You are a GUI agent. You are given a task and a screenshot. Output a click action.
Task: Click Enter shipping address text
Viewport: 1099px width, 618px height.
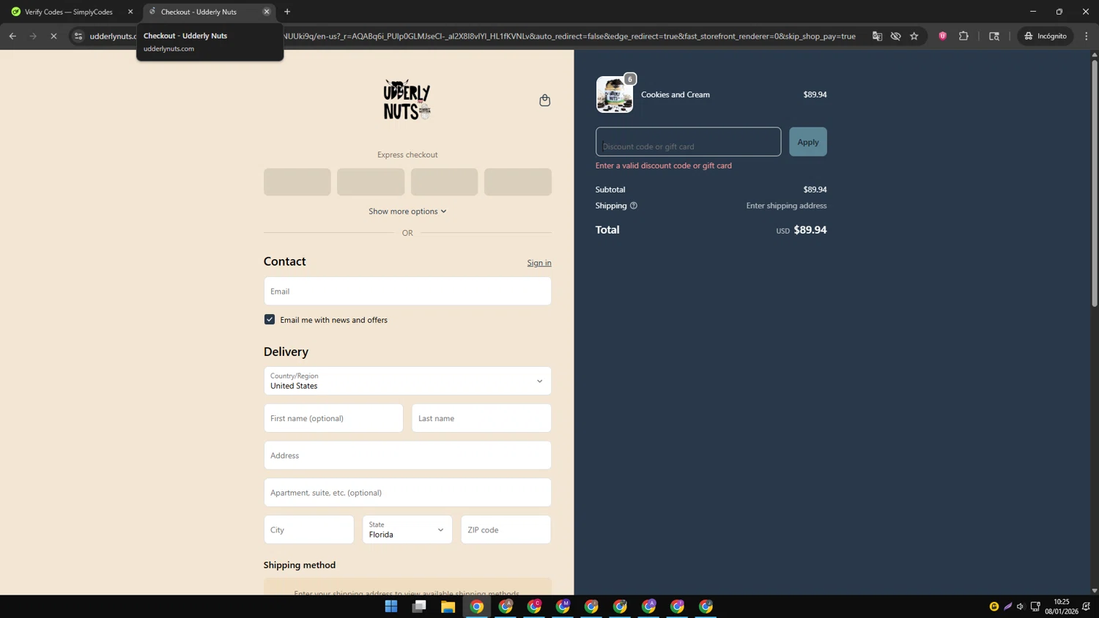[x=786, y=206]
